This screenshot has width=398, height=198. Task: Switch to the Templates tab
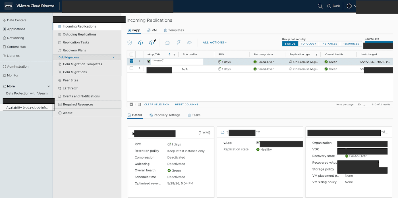click(174, 30)
